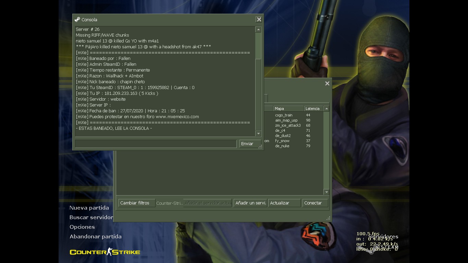Click console line mentioning www.mxemexico.com
This screenshot has height=263, width=468.
pyautogui.click(x=137, y=117)
